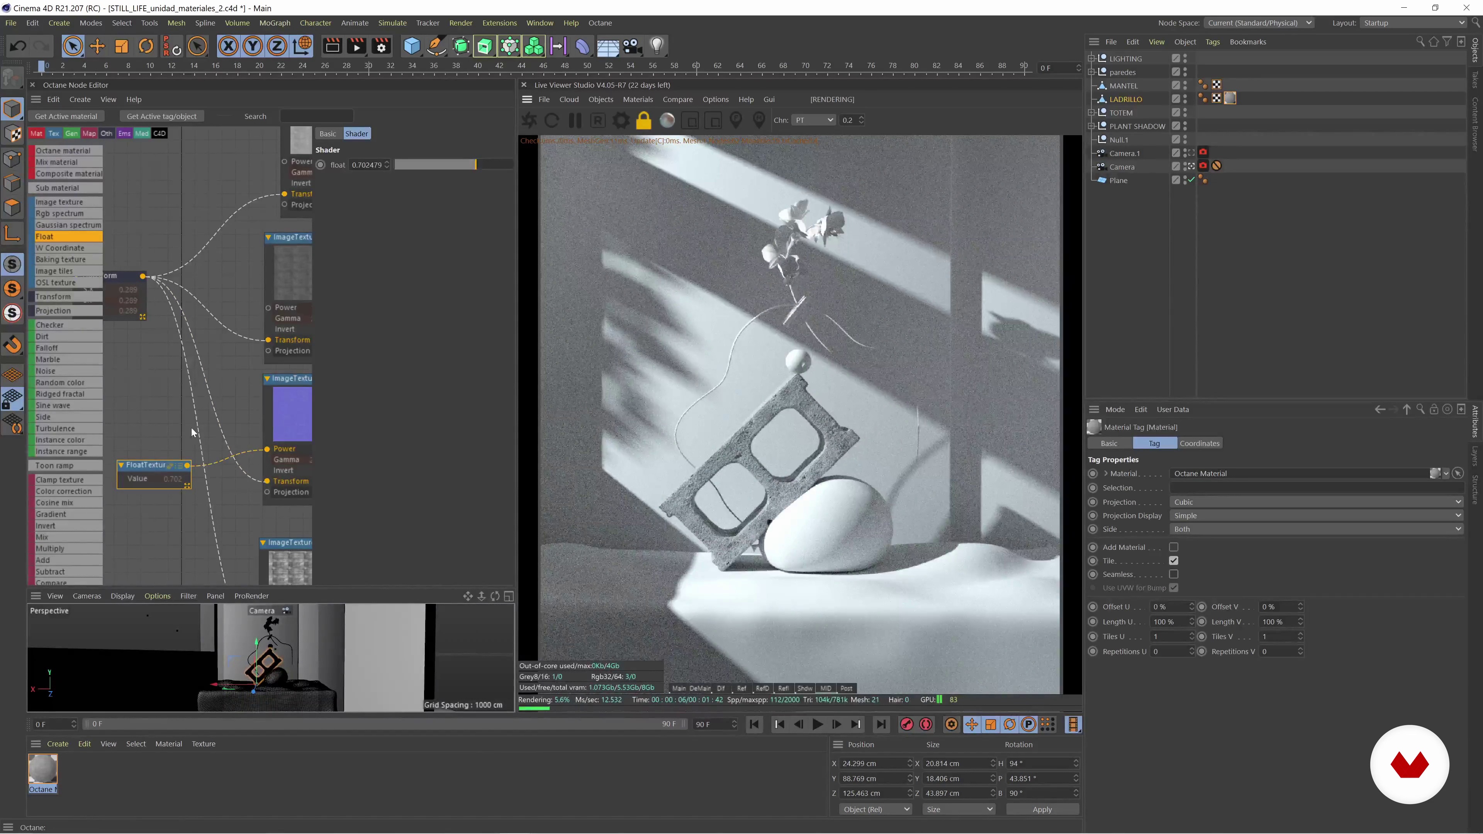Click Live Viewer clay mode sphere icon
The height and width of the screenshot is (834, 1483).
(x=667, y=120)
